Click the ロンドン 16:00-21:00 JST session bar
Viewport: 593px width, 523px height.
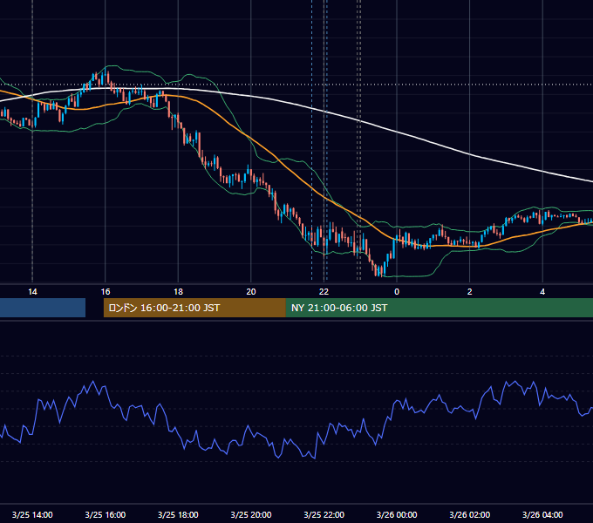click(194, 308)
